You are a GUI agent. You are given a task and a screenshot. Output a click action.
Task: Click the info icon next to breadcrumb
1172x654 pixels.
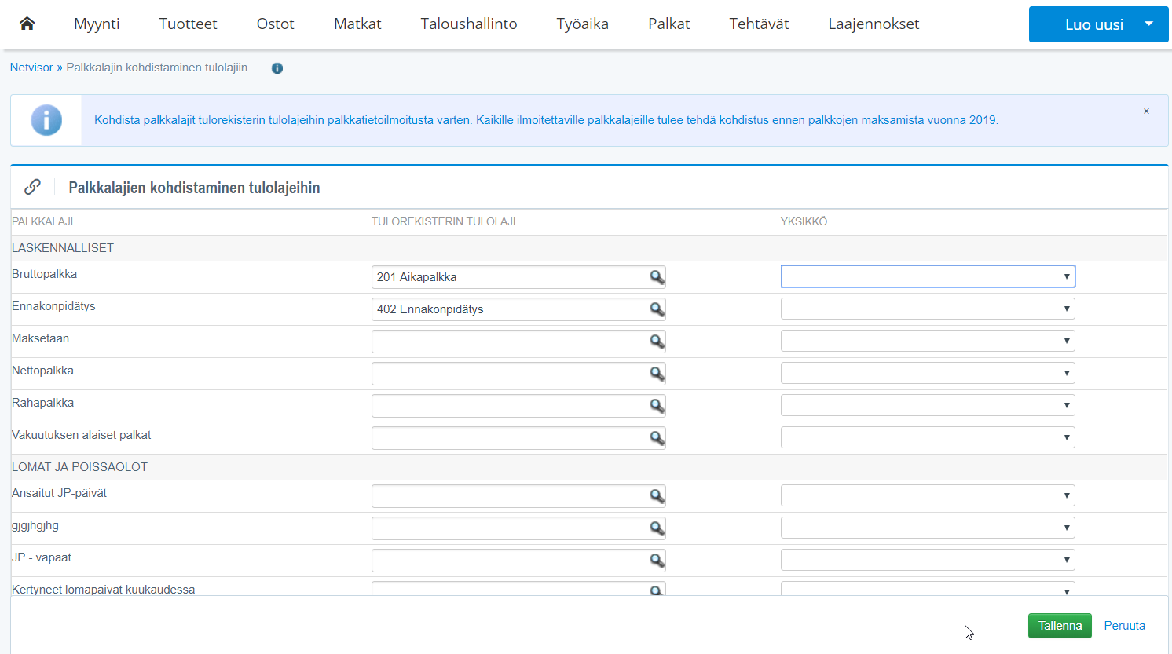coord(277,68)
